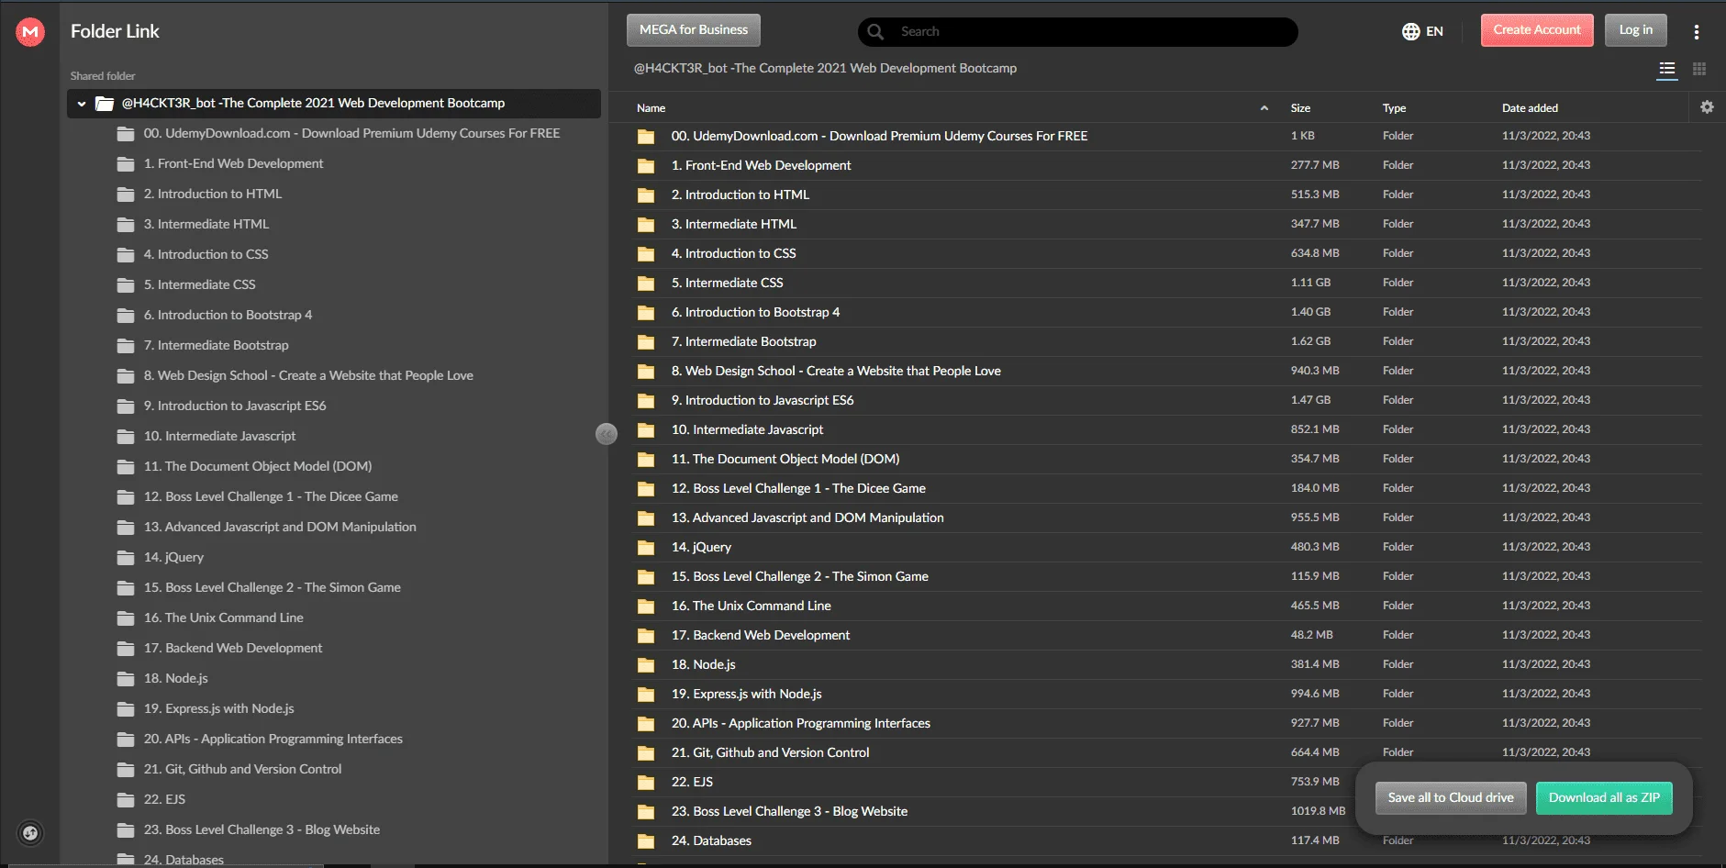Click the Create Account button
Image resolution: width=1726 pixels, height=868 pixels.
coord(1537,30)
